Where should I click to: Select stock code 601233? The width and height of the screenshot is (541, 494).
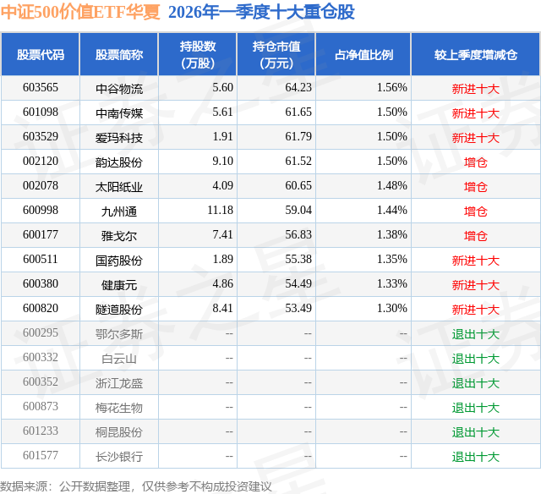pyautogui.click(x=41, y=431)
